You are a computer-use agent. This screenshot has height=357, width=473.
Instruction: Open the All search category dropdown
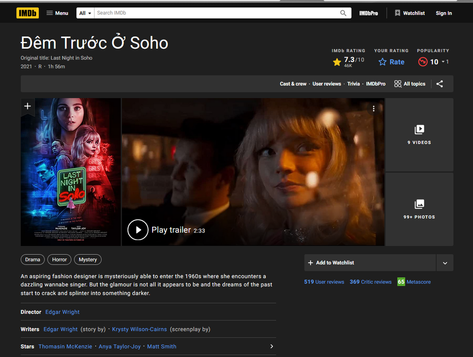pyautogui.click(x=85, y=13)
